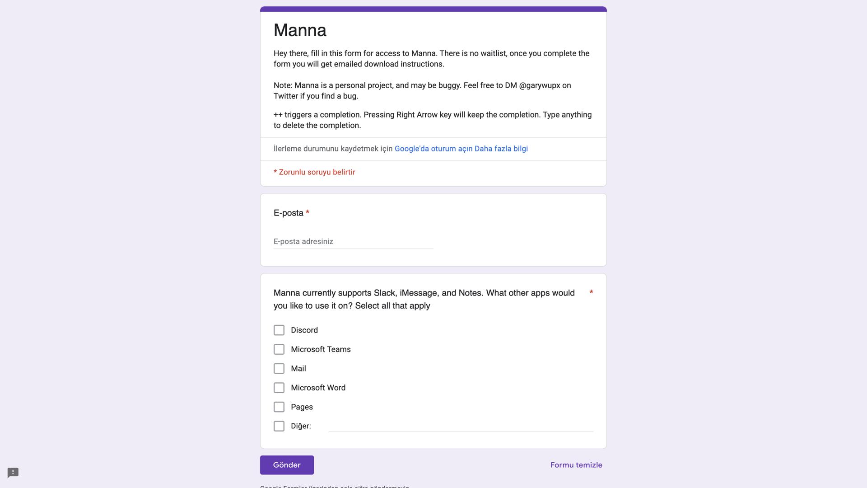Enable the Diğer checkbox option

coord(279,426)
